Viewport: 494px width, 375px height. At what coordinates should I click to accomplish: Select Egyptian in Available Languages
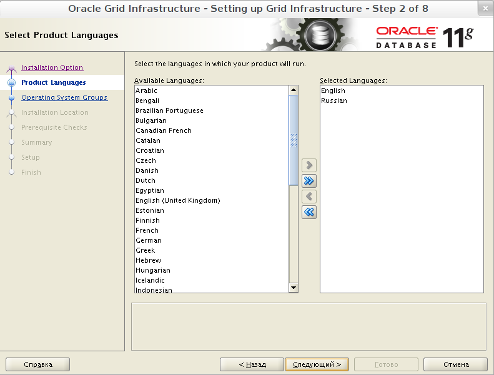click(x=211, y=190)
